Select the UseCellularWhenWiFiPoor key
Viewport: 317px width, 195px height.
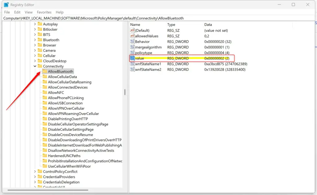point(69,166)
